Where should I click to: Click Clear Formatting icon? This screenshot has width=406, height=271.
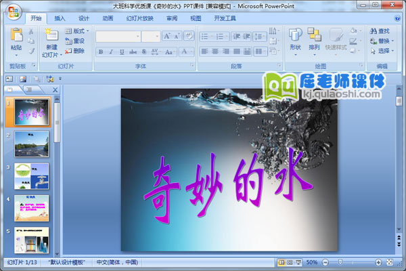(189, 37)
